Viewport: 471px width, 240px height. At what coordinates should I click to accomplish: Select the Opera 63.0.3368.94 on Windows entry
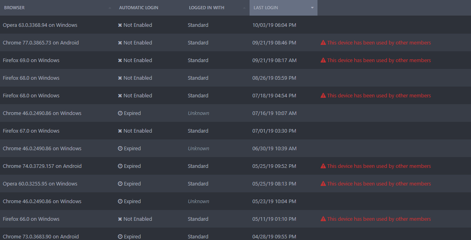click(x=40, y=25)
